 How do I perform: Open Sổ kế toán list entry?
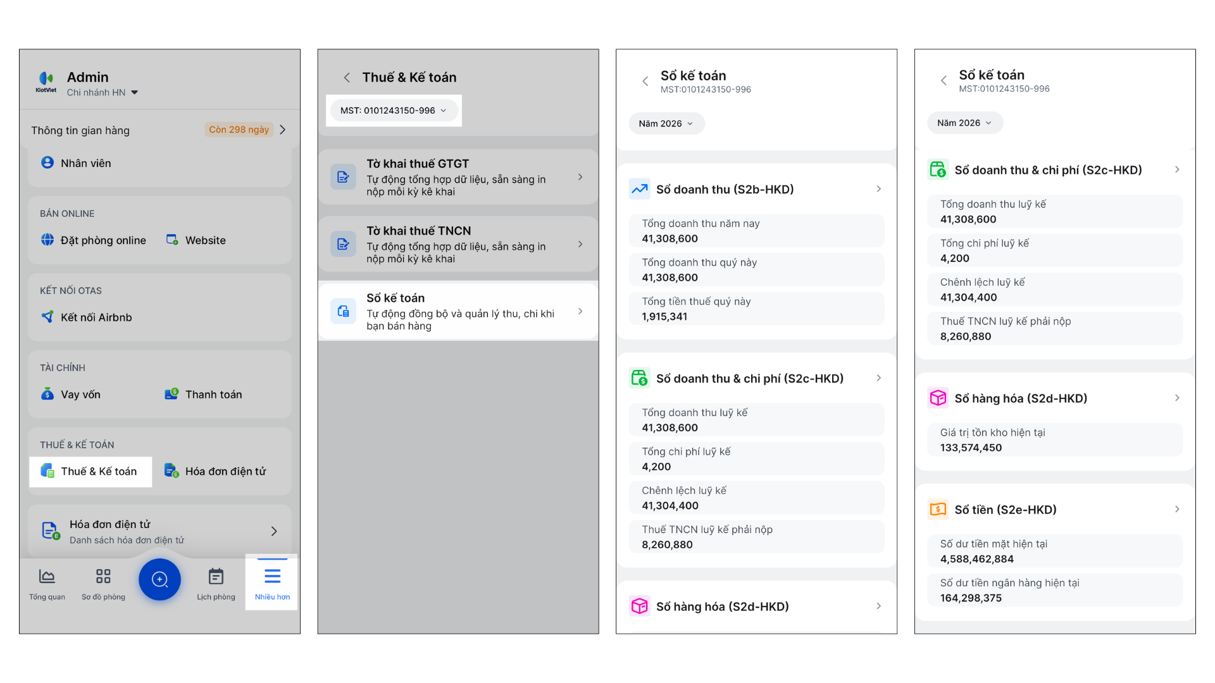(458, 311)
